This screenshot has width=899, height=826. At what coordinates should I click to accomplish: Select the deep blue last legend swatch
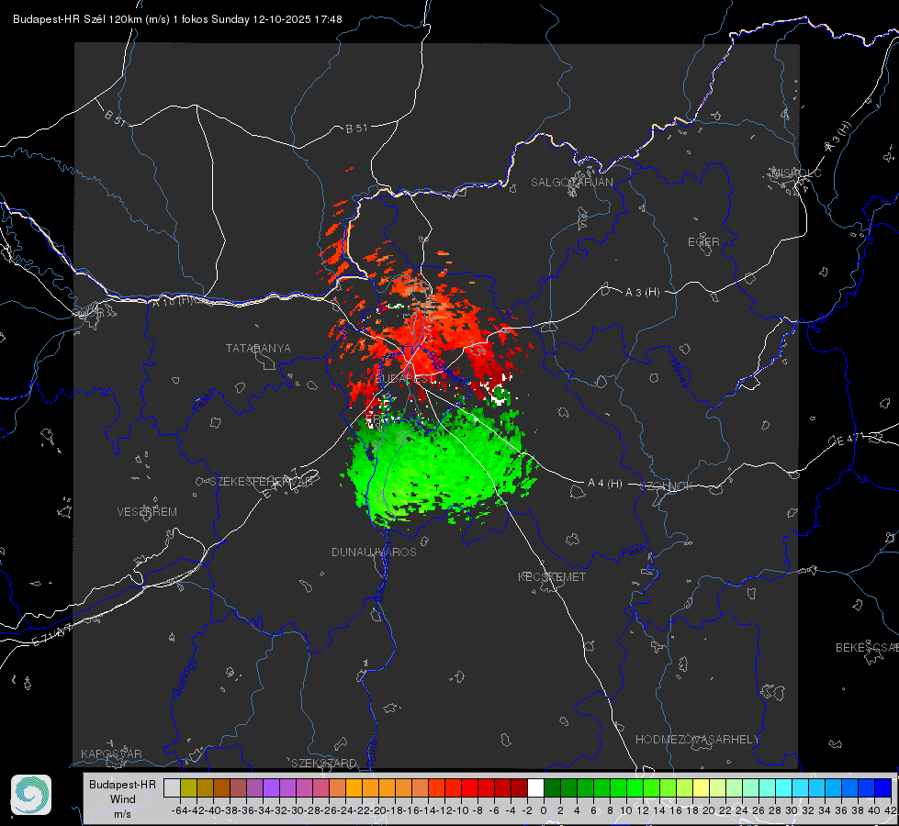click(x=883, y=788)
